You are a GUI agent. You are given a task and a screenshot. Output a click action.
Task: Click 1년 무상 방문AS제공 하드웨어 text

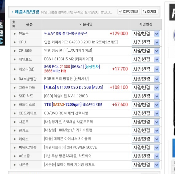point(68,156)
